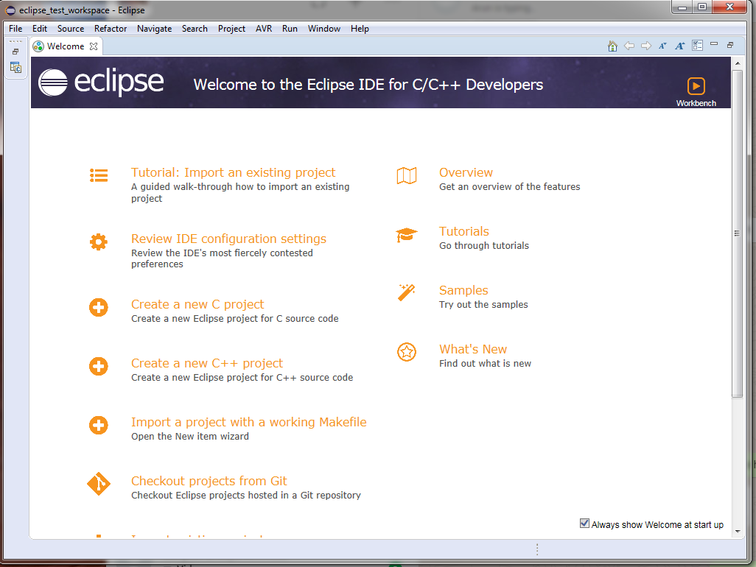Open the Help menu
The image size is (756, 567).
click(360, 29)
